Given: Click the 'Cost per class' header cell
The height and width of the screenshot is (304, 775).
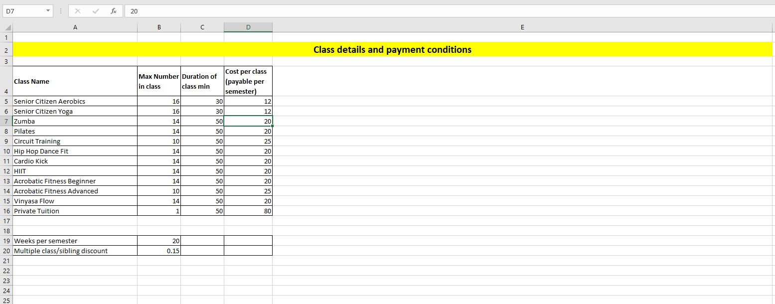Looking at the screenshot, I should tap(248, 81).
